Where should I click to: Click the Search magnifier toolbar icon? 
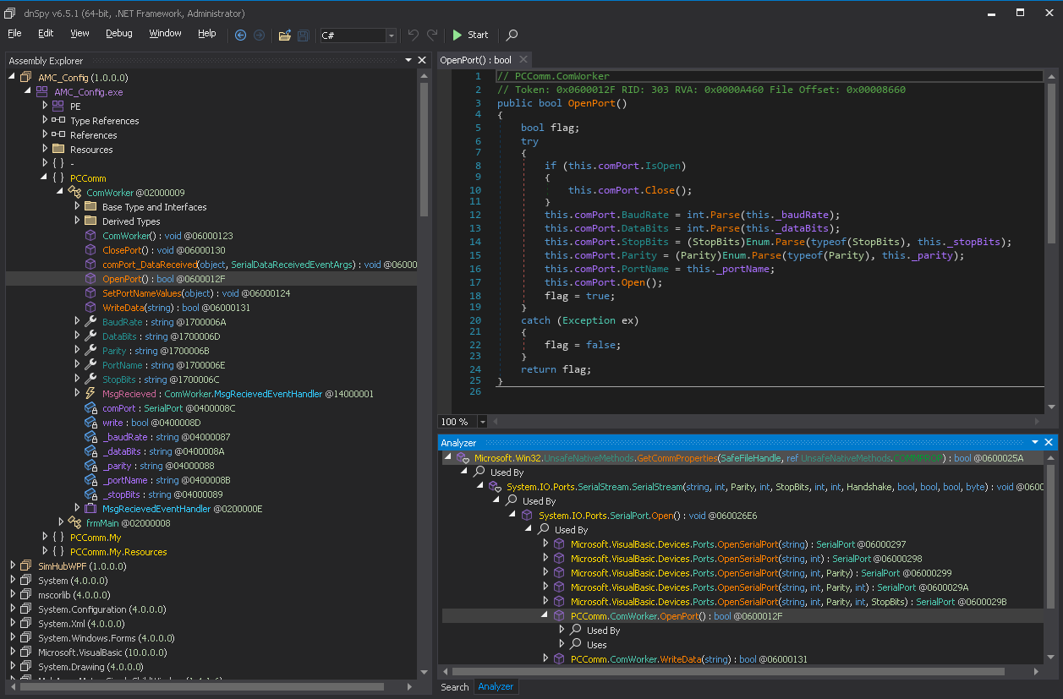[x=512, y=35]
